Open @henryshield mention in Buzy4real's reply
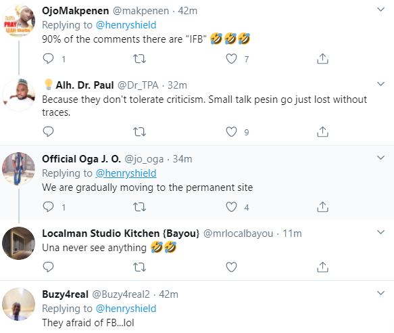Image resolution: width=394 pixels, height=333 pixels. [x=126, y=309]
